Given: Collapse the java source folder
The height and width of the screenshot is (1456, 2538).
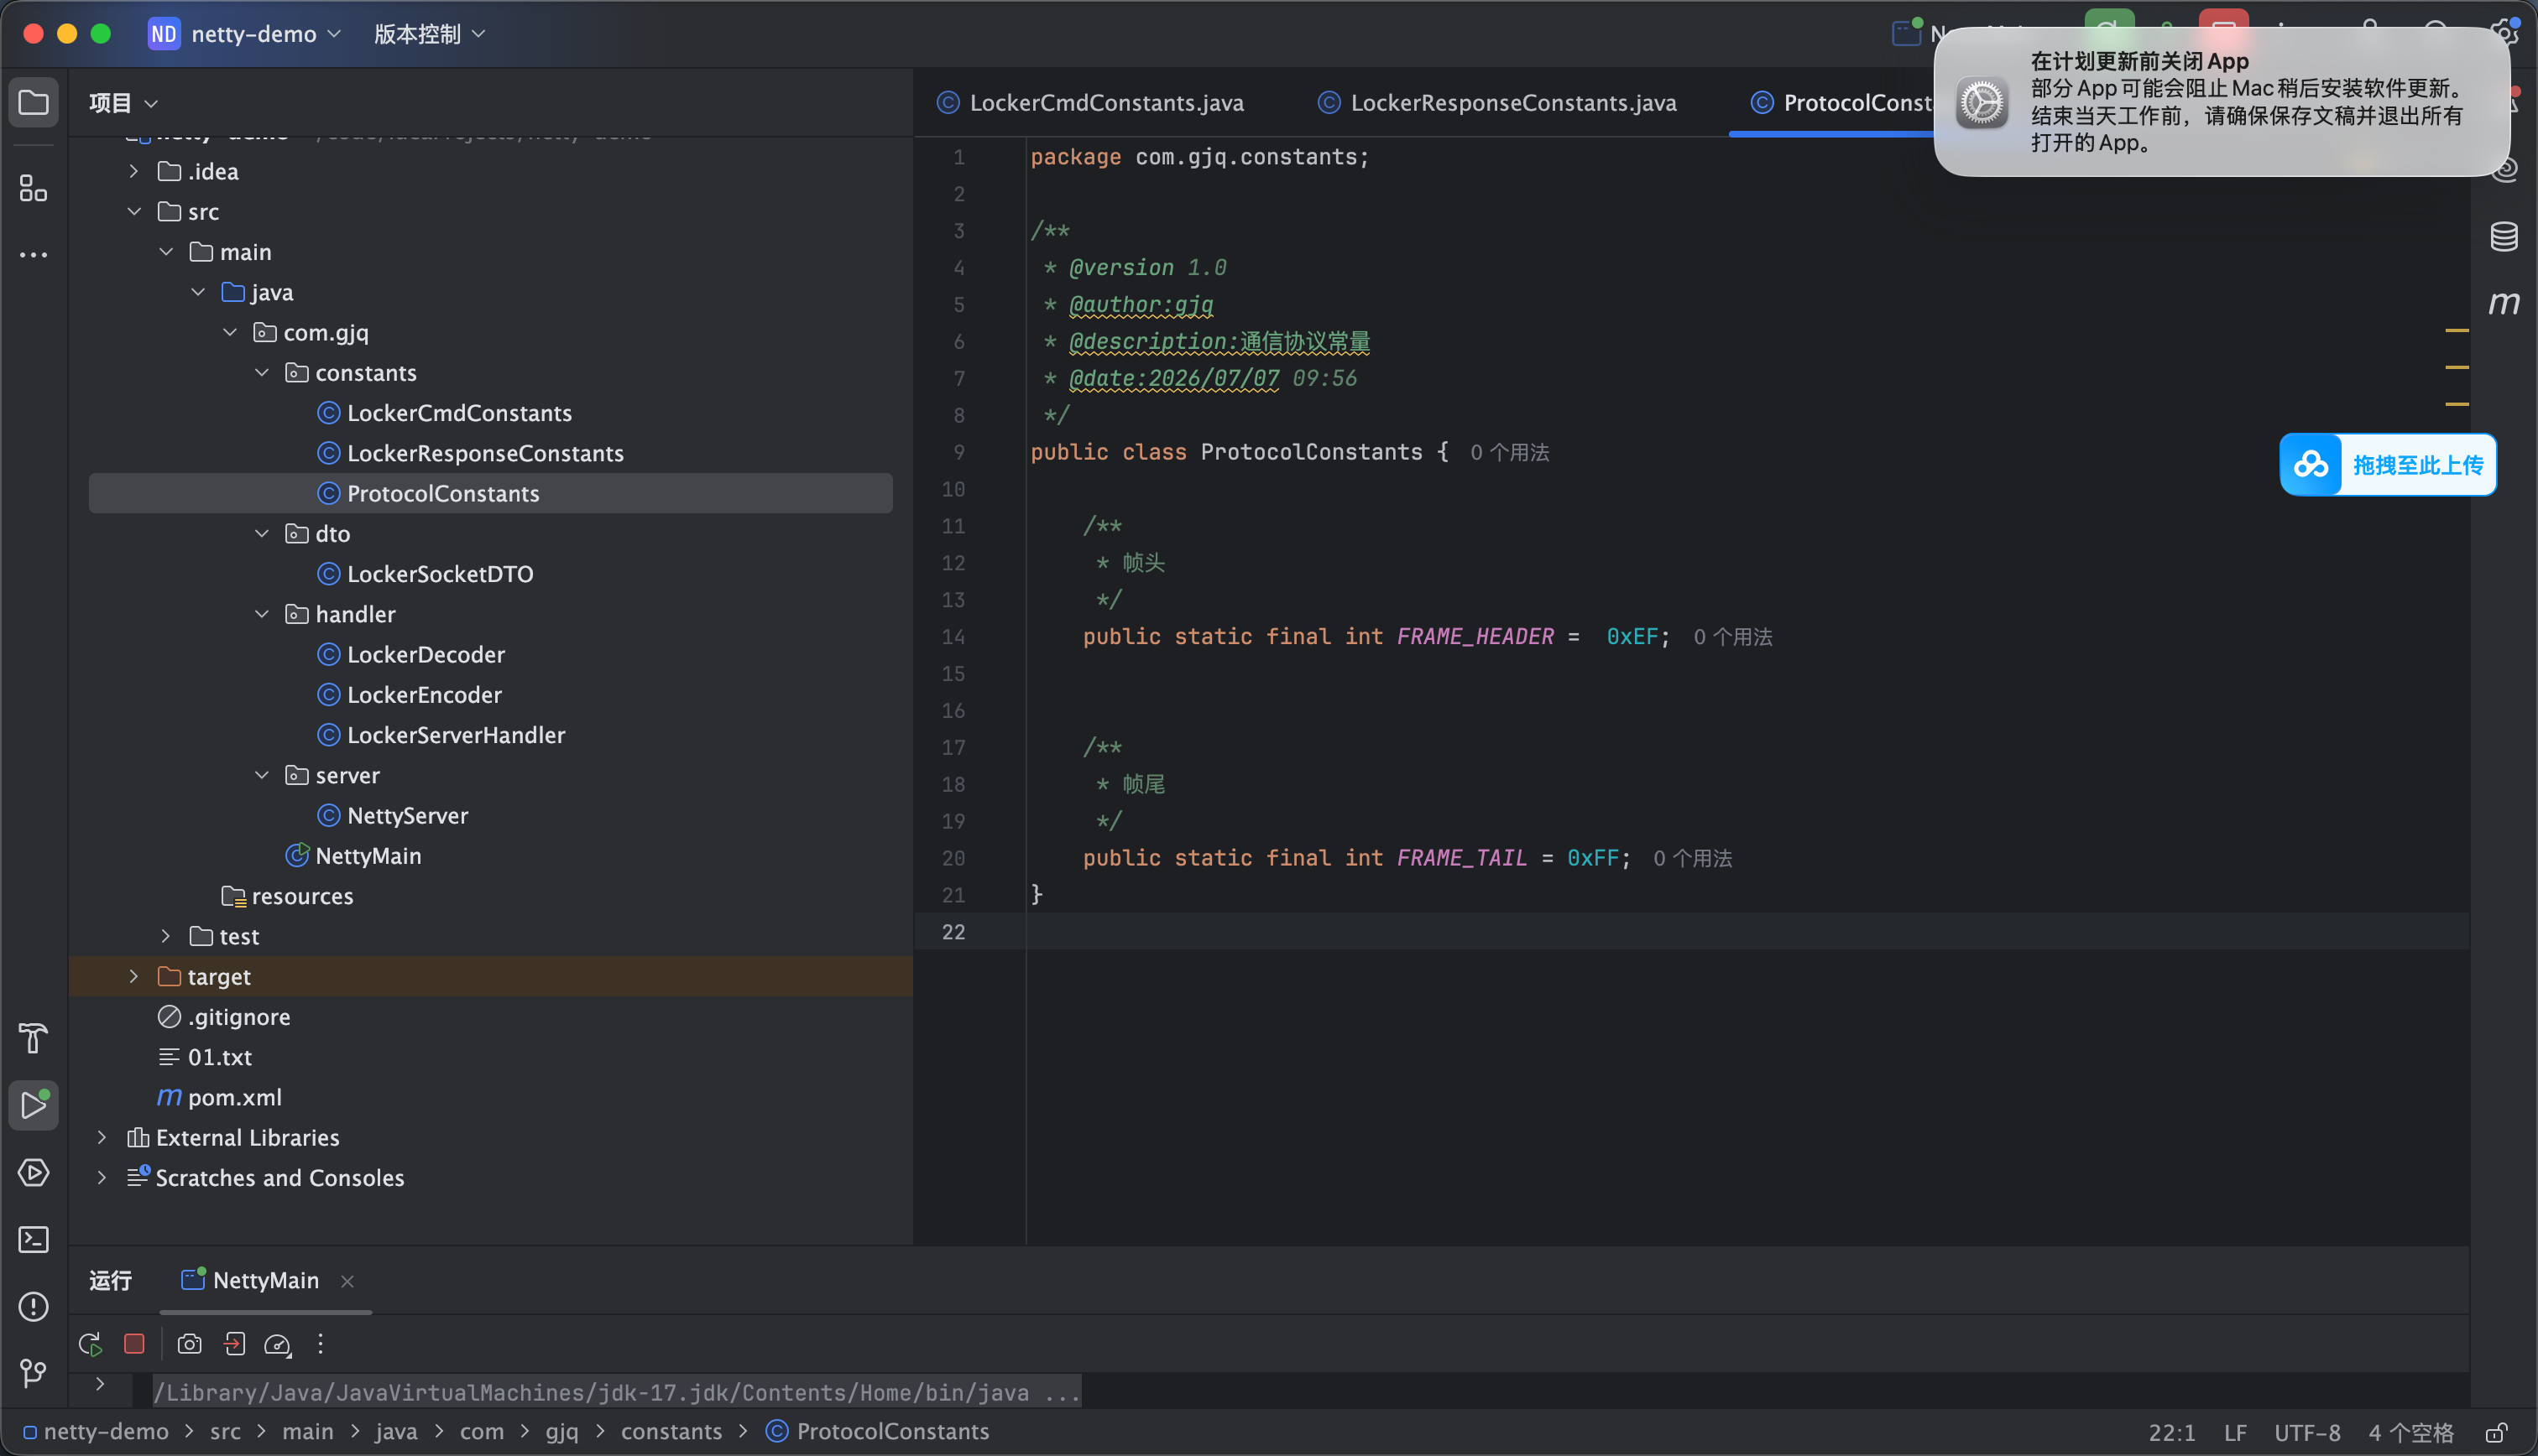Looking at the screenshot, I should click(x=198, y=291).
